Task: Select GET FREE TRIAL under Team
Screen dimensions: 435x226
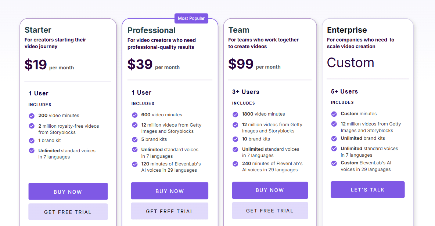Action: coord(270,210)
